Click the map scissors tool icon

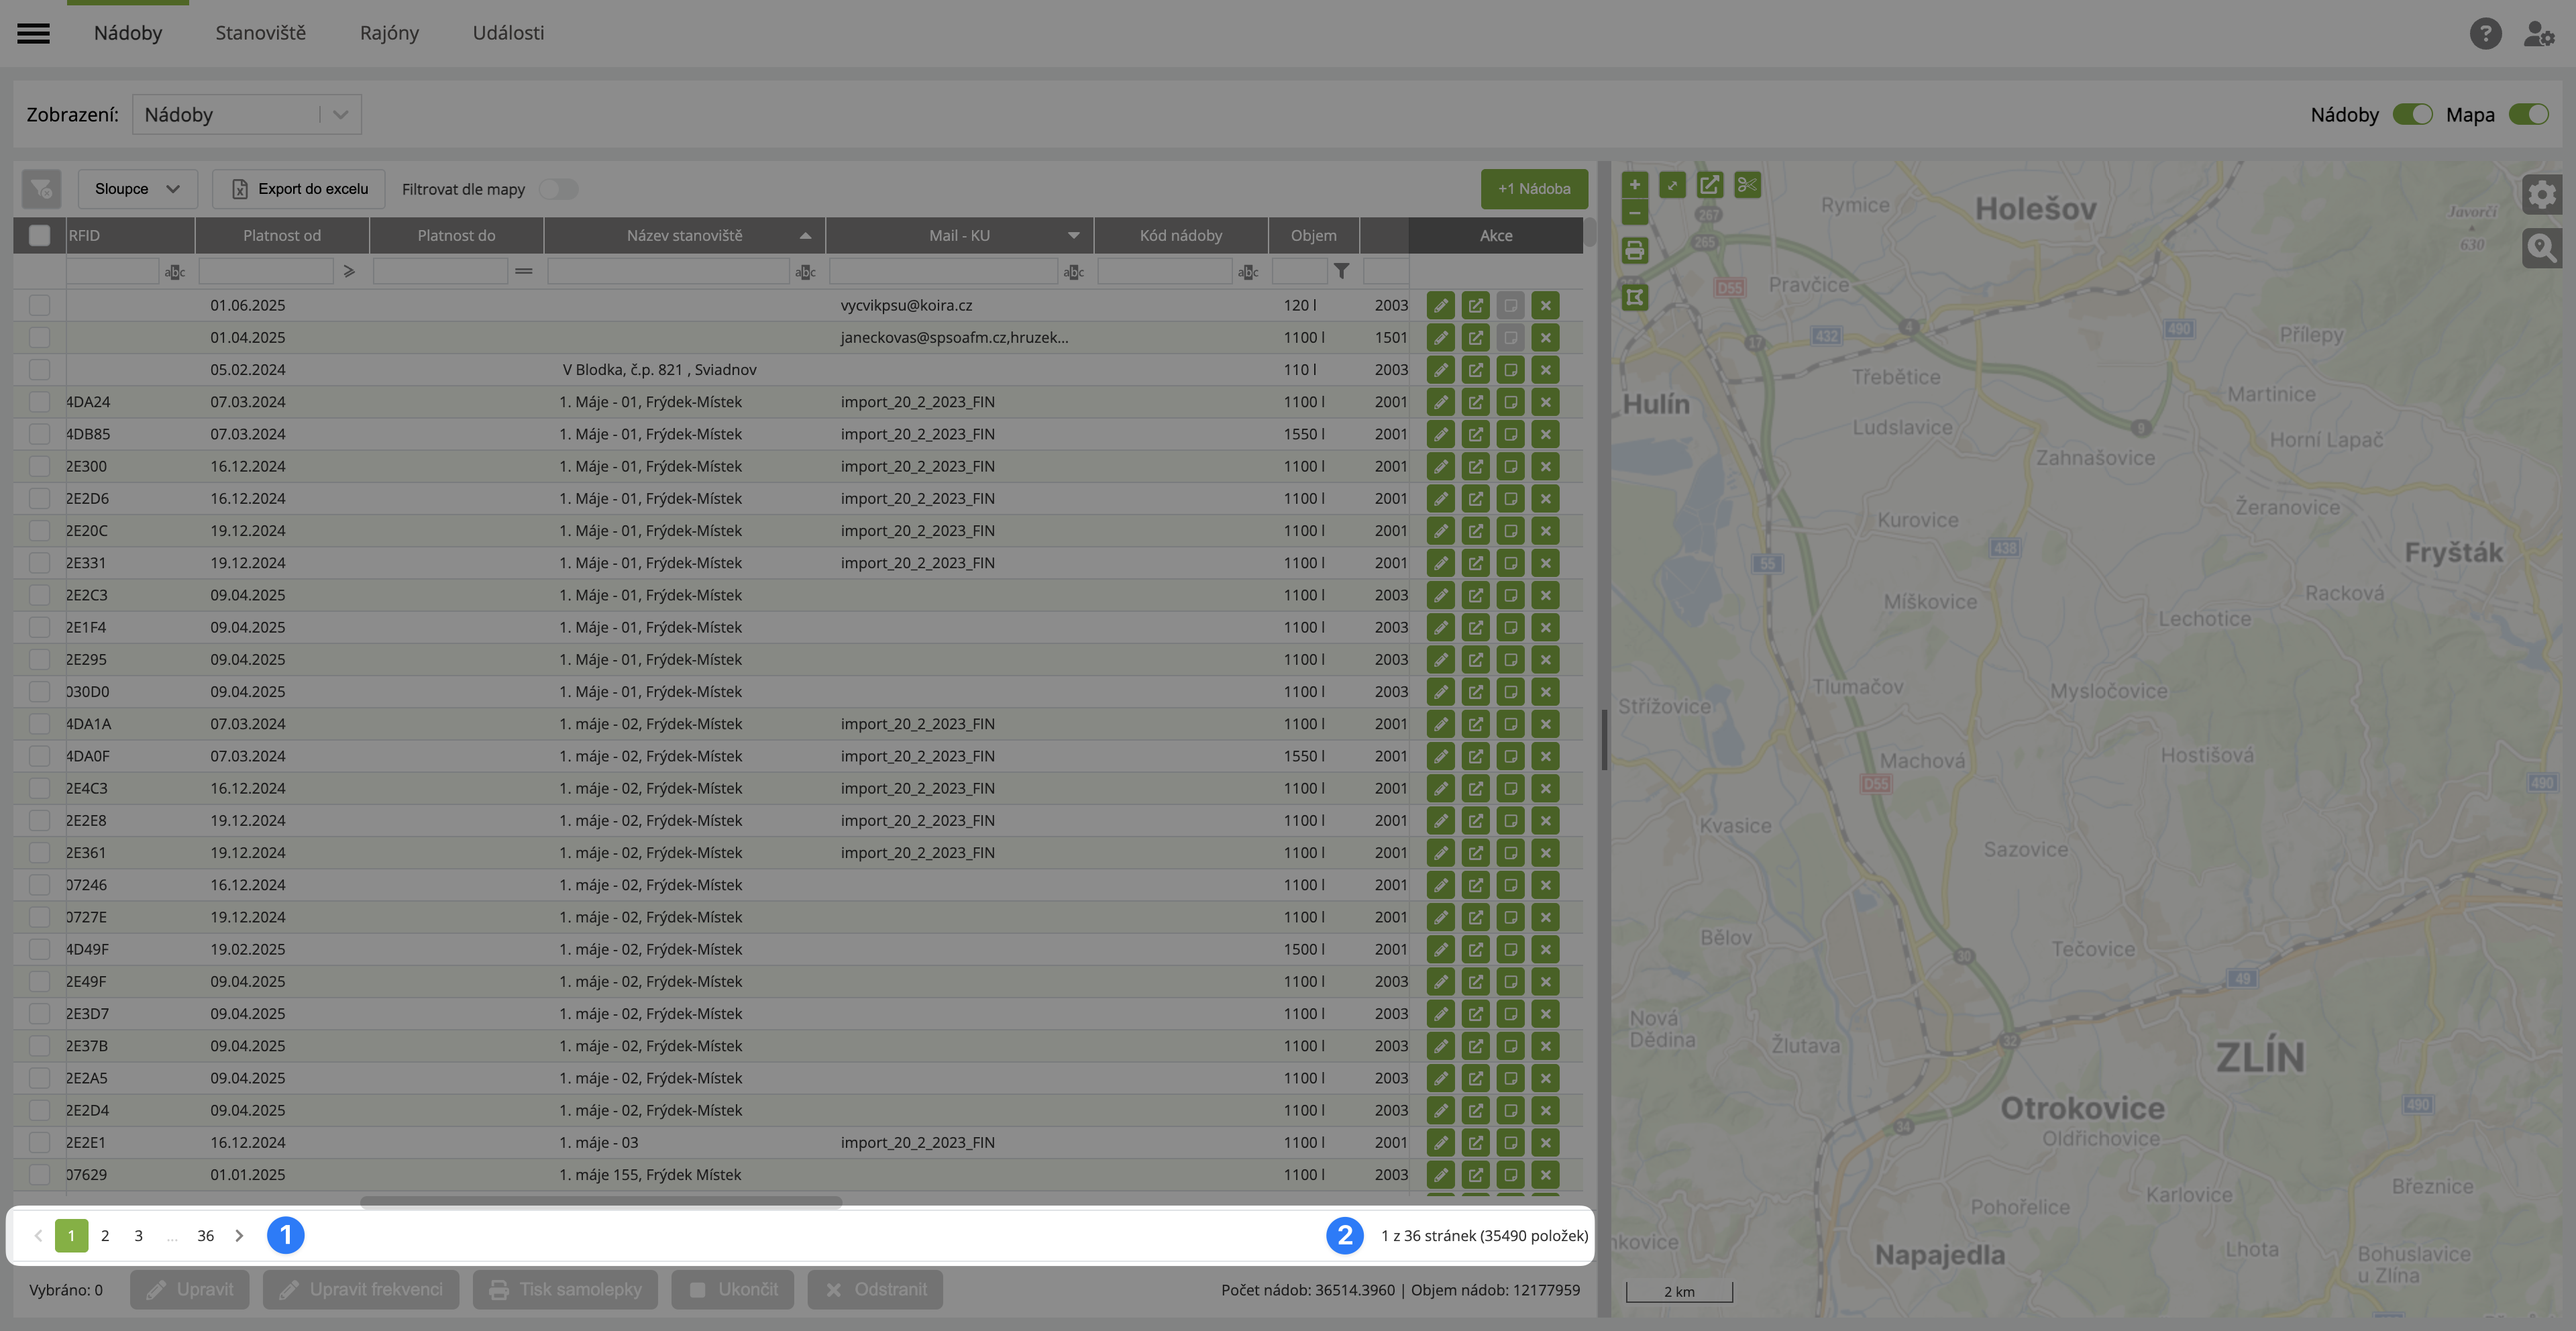pyautogui.click(x=1747, y=185)
